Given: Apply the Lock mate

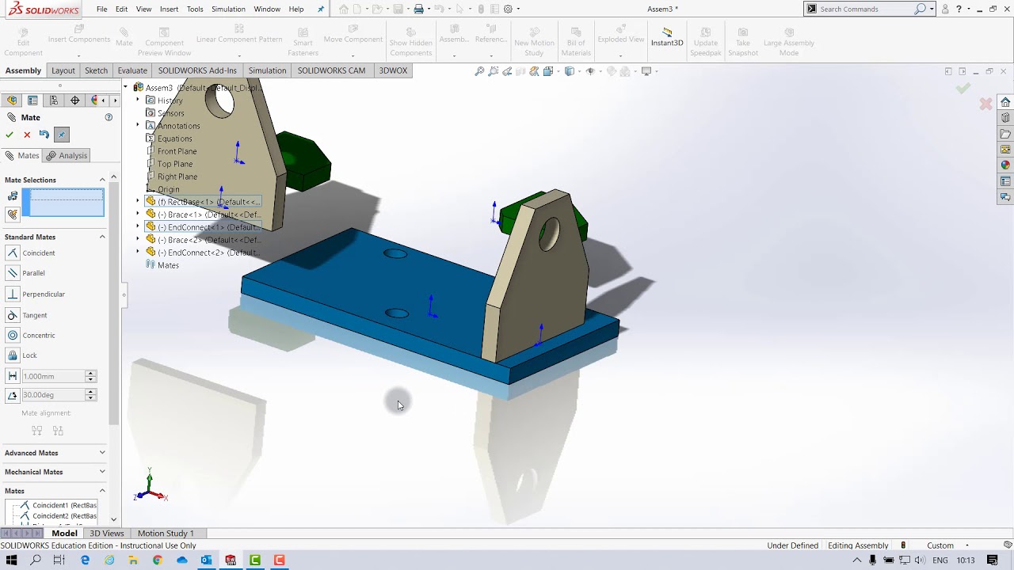Looking at the screenshot, I should point(13,355).
